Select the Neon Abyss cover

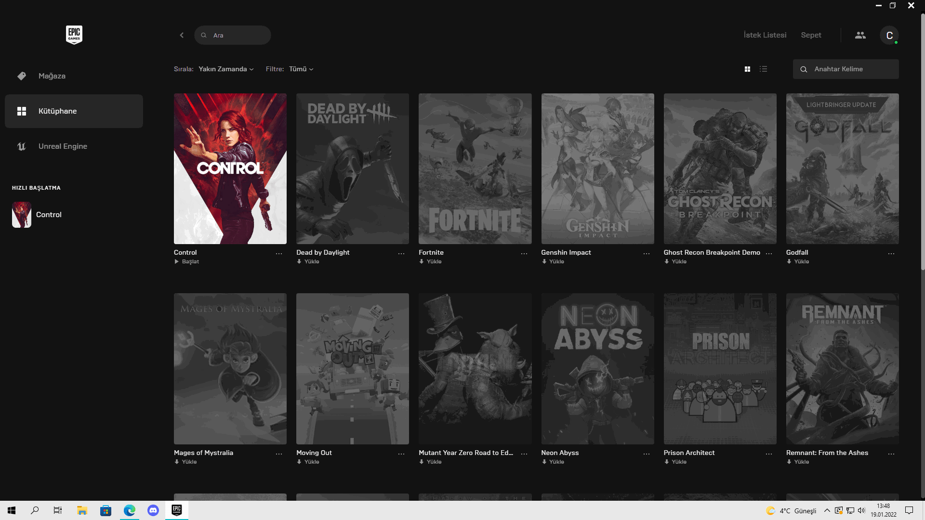[598, 369]
